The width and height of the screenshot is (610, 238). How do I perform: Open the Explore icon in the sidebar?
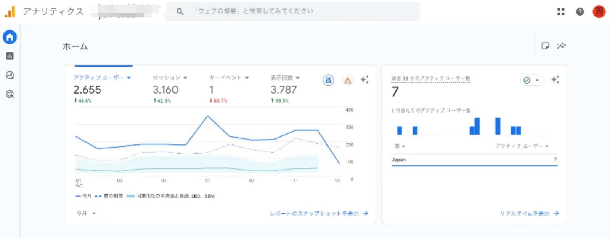click(x=10, y=75)
